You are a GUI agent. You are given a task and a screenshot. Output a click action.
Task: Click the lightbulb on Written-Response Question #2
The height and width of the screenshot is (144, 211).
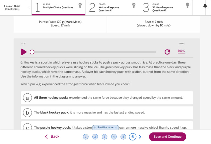click(187, 5)
